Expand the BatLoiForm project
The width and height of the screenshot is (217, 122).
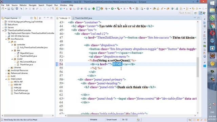[x=3, y=25]
